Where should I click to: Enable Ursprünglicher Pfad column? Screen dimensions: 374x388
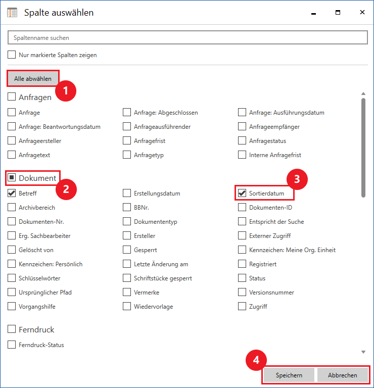[12, 292]
